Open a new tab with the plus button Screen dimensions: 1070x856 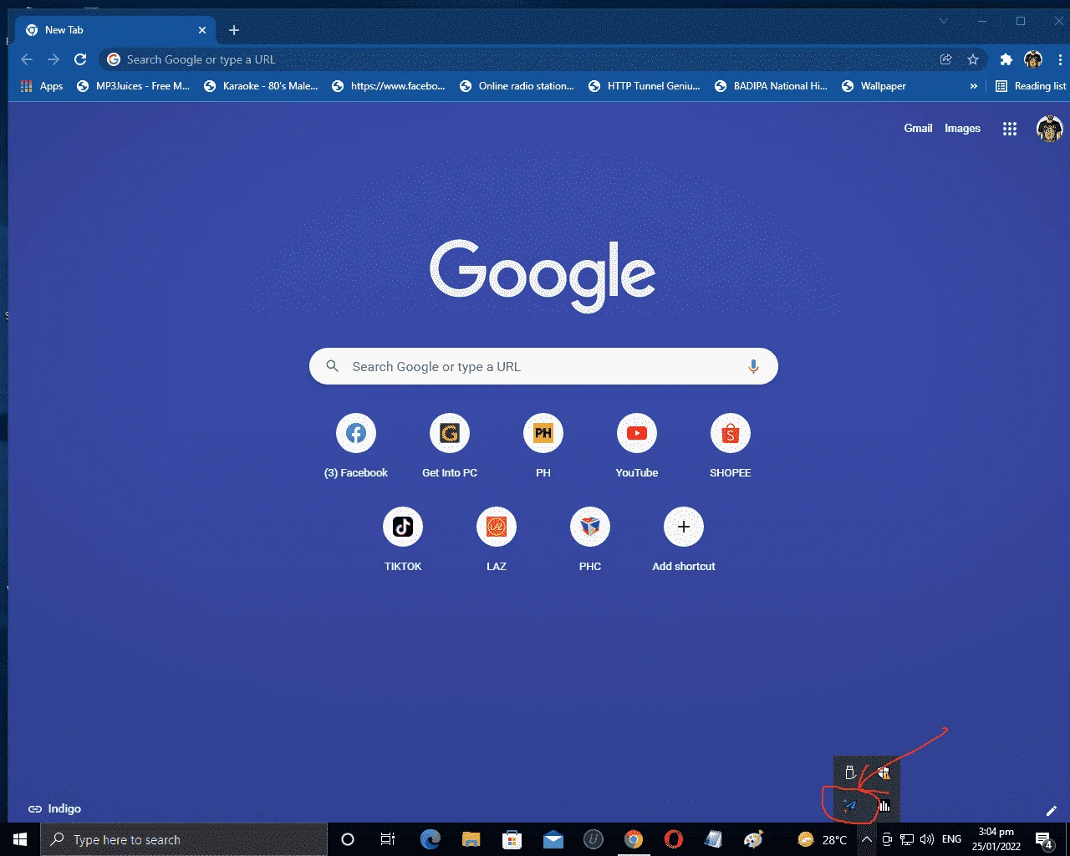[x=234, y=30]
